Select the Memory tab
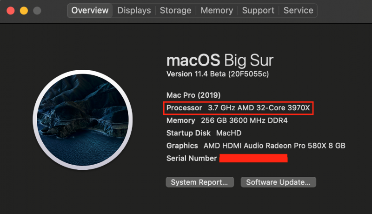The image size is (372, 214). pos(217,10)
